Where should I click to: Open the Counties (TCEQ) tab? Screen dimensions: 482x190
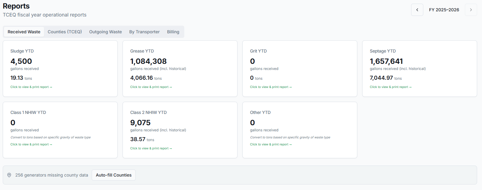pos(65,32)
